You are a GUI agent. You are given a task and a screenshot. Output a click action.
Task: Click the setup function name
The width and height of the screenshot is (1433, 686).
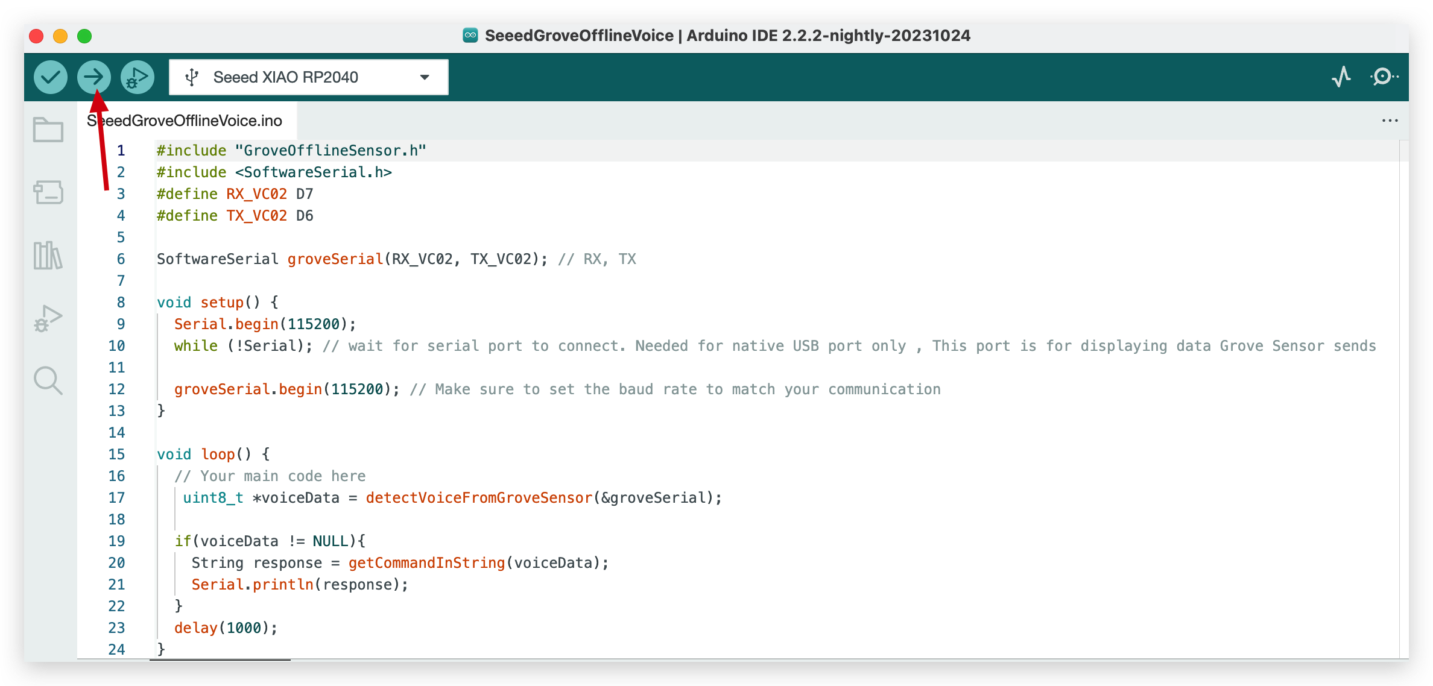(222, 303)
